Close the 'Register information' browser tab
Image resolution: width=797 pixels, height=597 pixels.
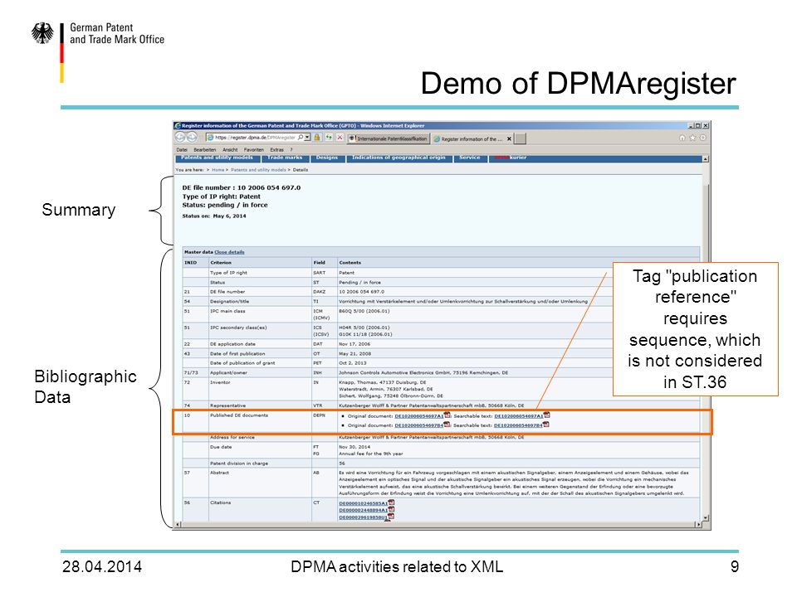coord(509,138)
